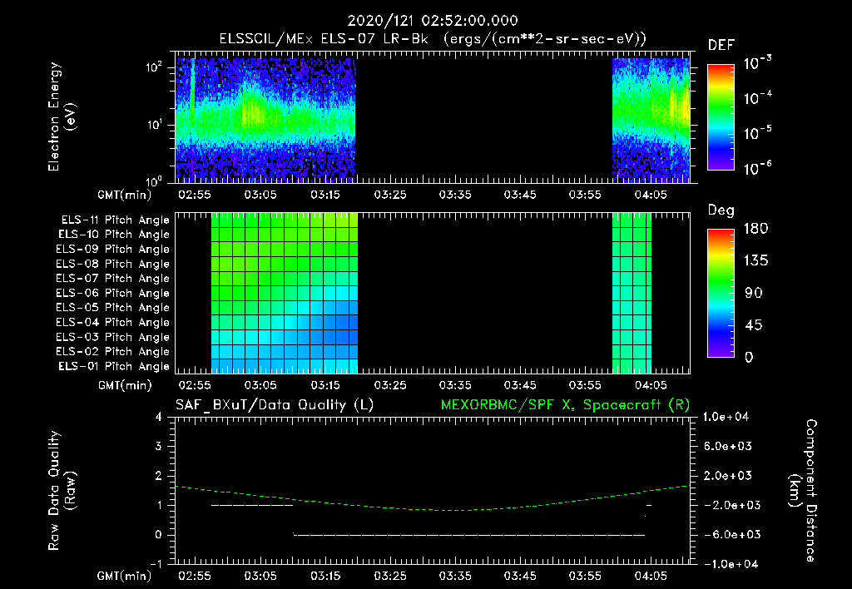Click 03:55 label under the pitch angle panel

(x=585, y=385)
